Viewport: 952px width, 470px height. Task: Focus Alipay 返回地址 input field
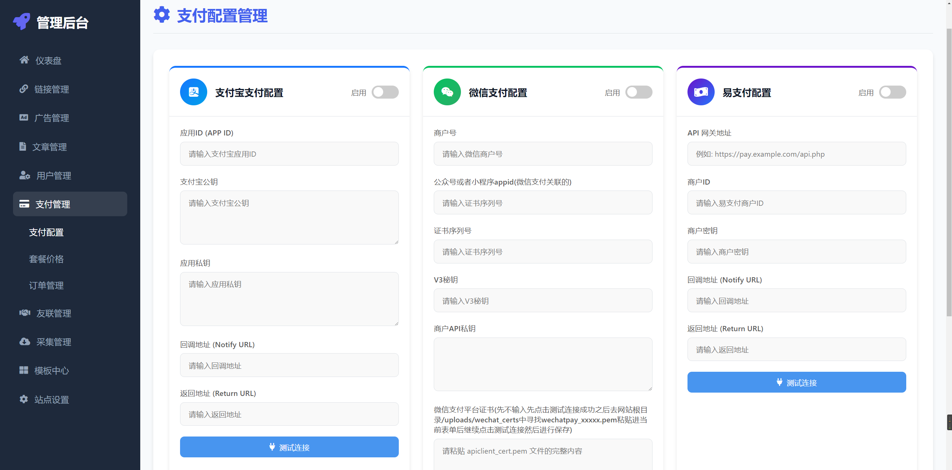289,414
